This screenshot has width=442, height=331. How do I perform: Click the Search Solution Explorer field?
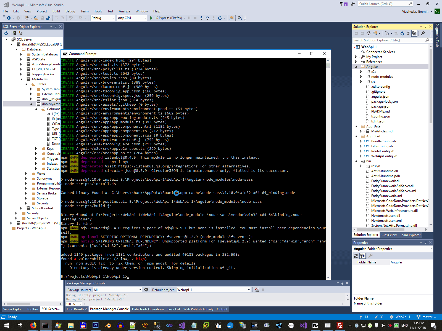coord(393,40)
